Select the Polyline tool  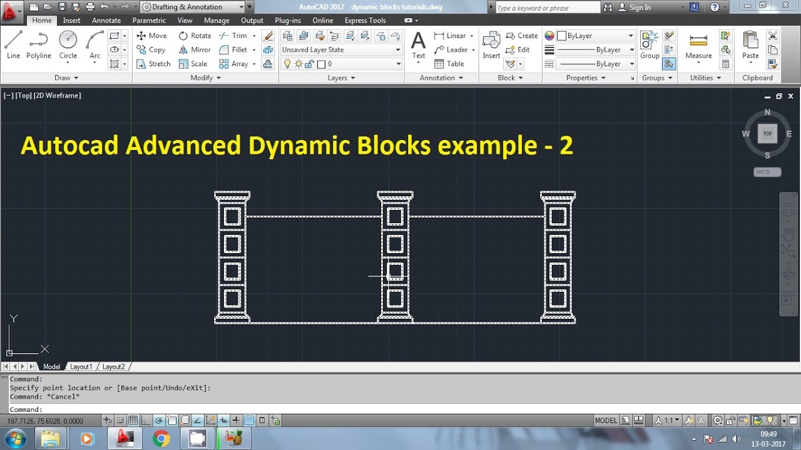(x=39, y=44)
